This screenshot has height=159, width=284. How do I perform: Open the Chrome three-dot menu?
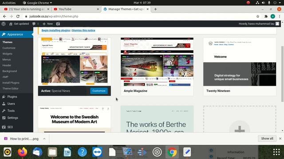tap(280, 16)
